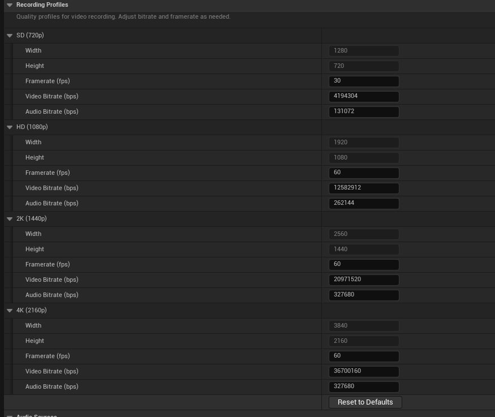Click the disabled 2K Height field 1440
This screenshot has height=417, width=495.
(x=364, y=249)
